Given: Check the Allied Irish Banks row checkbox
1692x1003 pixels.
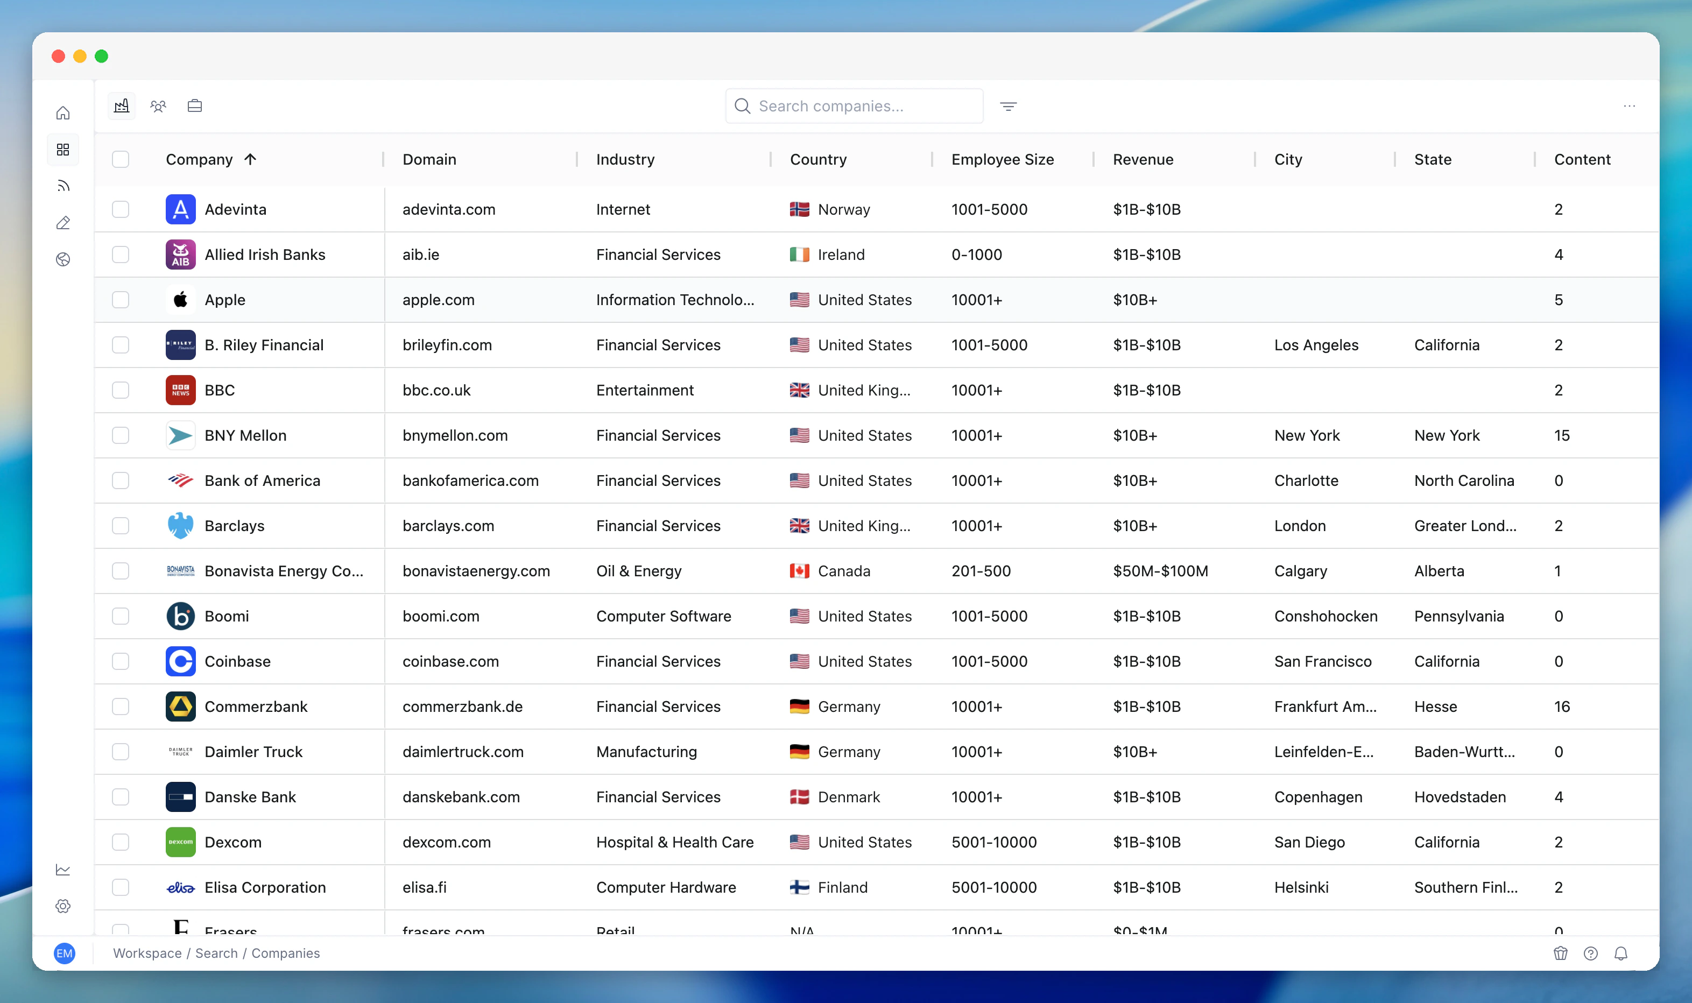Looking at the screenshot, I should click(121, 255).
